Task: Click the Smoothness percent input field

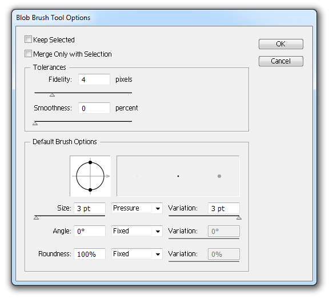Action: click(x=94, y=108)
